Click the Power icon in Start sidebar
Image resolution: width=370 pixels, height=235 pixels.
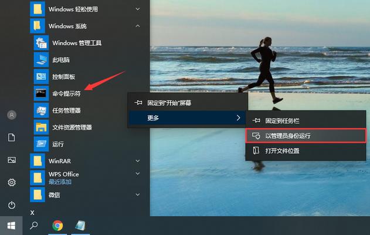point(12,204)
